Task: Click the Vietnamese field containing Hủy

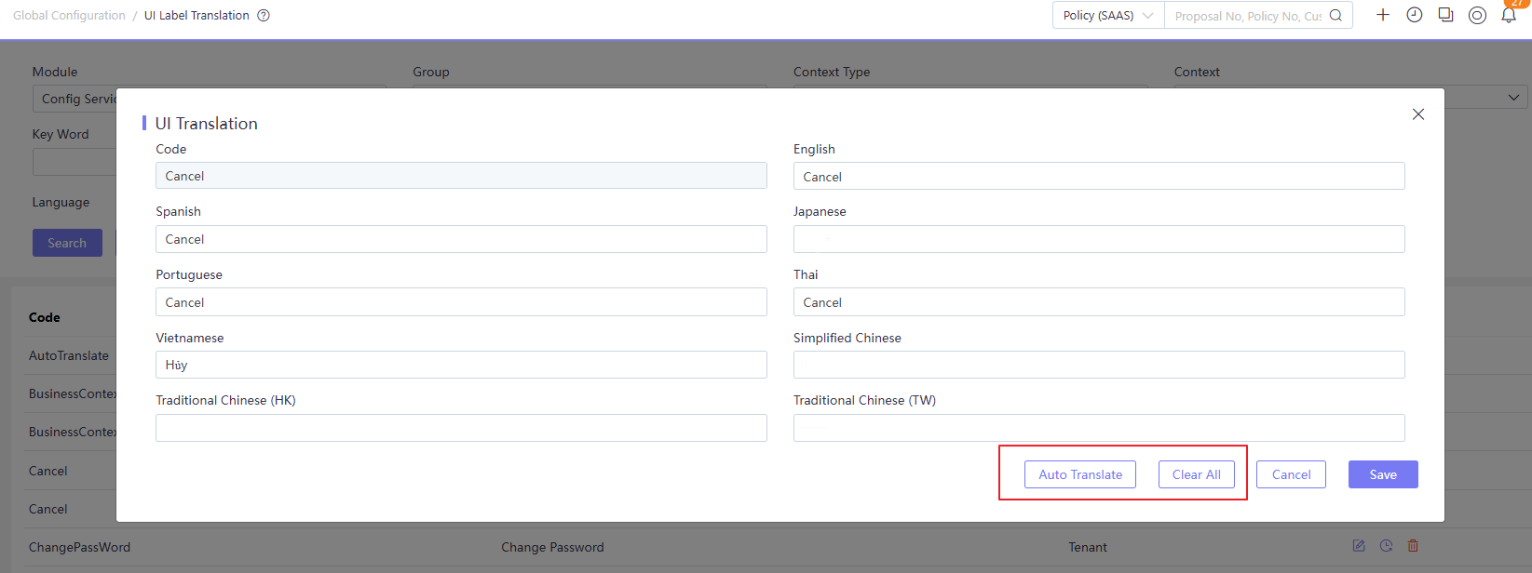Action: click(x=461, y=365)
